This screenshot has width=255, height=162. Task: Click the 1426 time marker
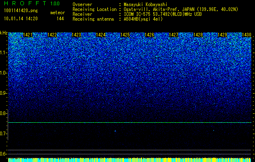tap(149, 35)
